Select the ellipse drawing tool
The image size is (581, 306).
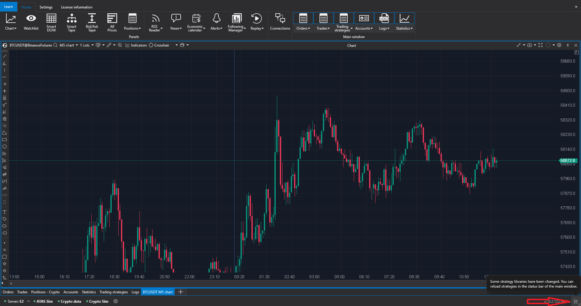click(x=5, y=147)
